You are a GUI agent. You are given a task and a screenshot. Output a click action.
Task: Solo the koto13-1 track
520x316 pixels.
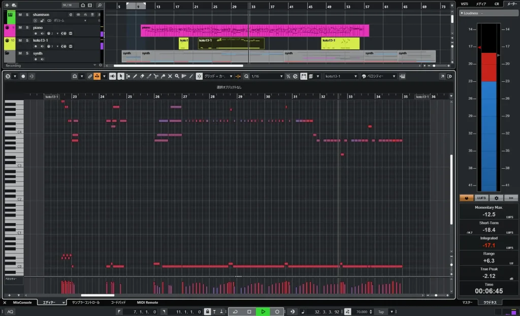click(x=26, y=40)
